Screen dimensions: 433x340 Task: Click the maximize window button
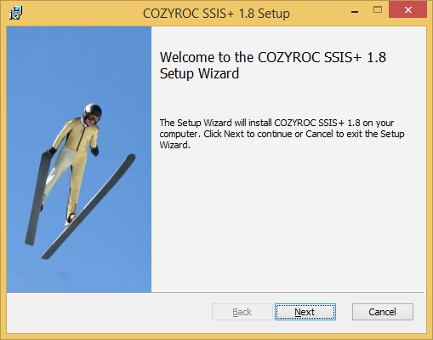(378, 10)
